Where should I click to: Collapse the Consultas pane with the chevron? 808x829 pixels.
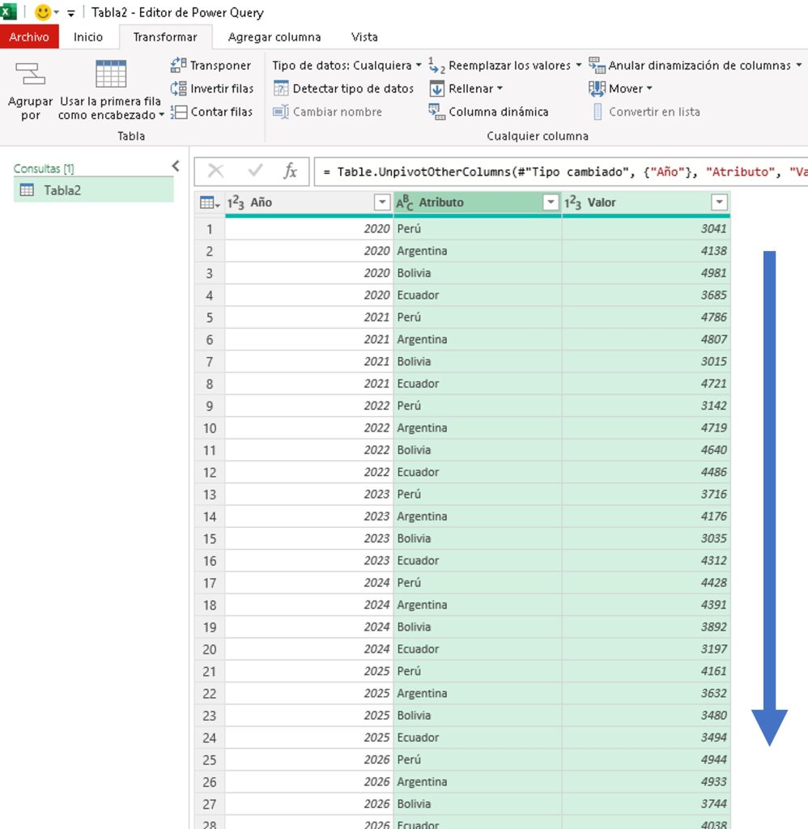pos(176,166)
